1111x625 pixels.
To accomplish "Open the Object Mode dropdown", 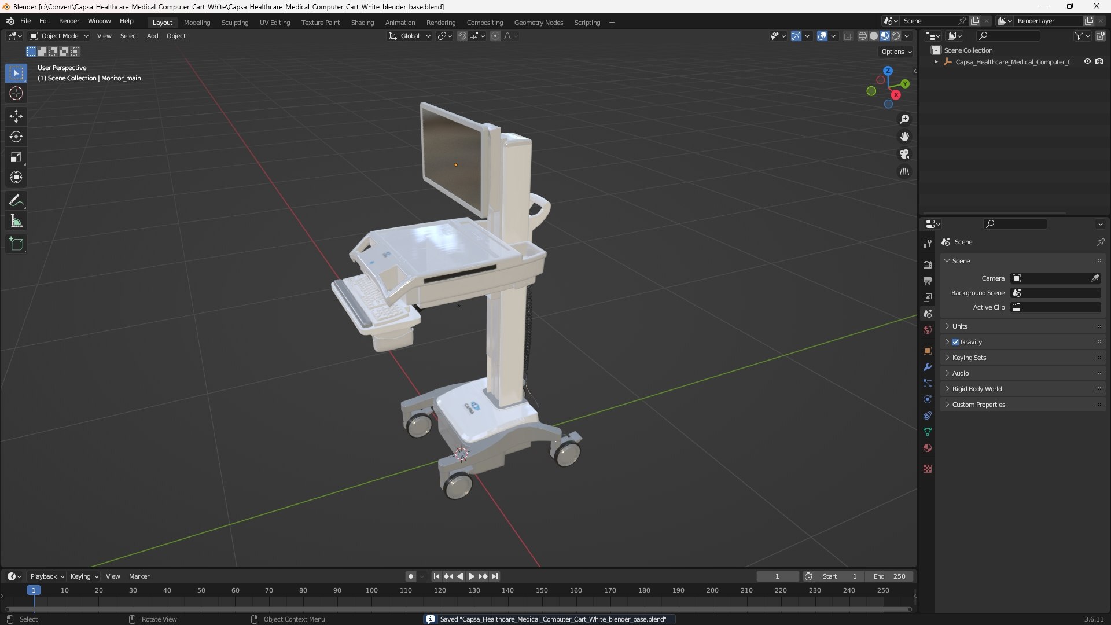I will point(59,36).
